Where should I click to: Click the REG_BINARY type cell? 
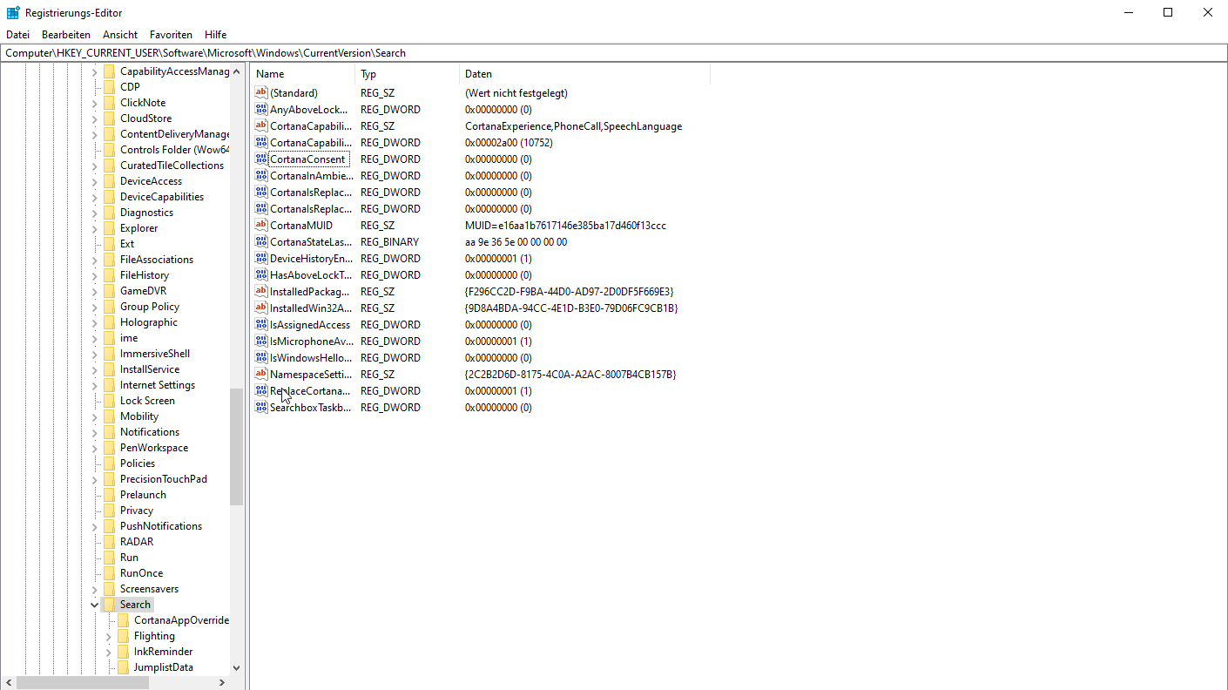tap(389, 242)
